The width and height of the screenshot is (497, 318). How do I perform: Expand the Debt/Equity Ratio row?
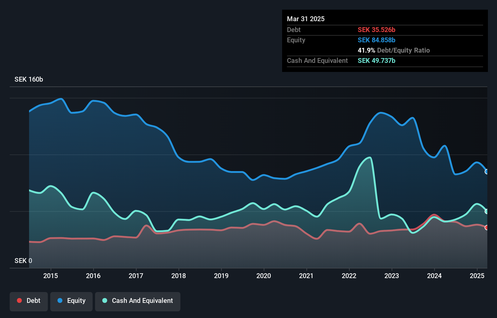click(x=394, y=50)
